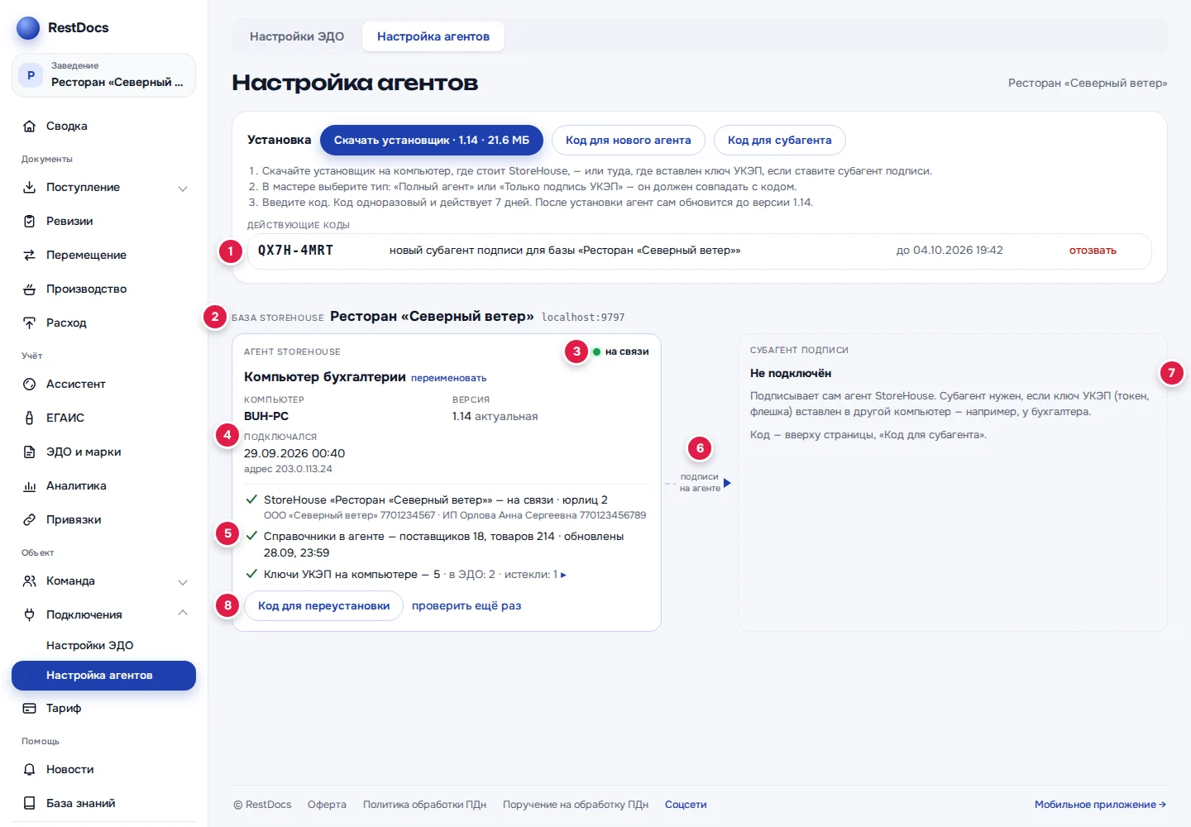Click the ЭДО и марки document icon
1191x827 pixels.
click(x=30, y=452)
